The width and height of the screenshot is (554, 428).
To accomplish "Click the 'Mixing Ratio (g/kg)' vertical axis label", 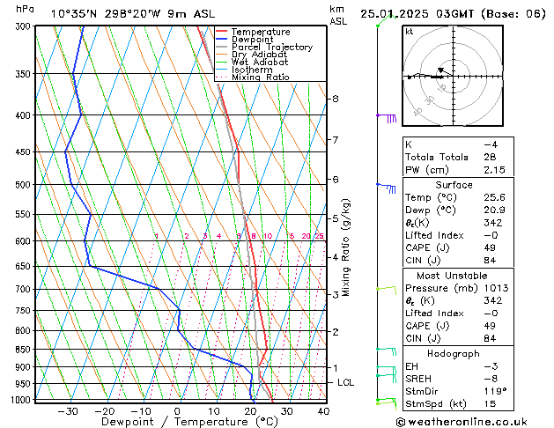I will click(x=346, y=247).
